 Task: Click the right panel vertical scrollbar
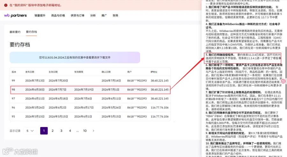point(286,78)
